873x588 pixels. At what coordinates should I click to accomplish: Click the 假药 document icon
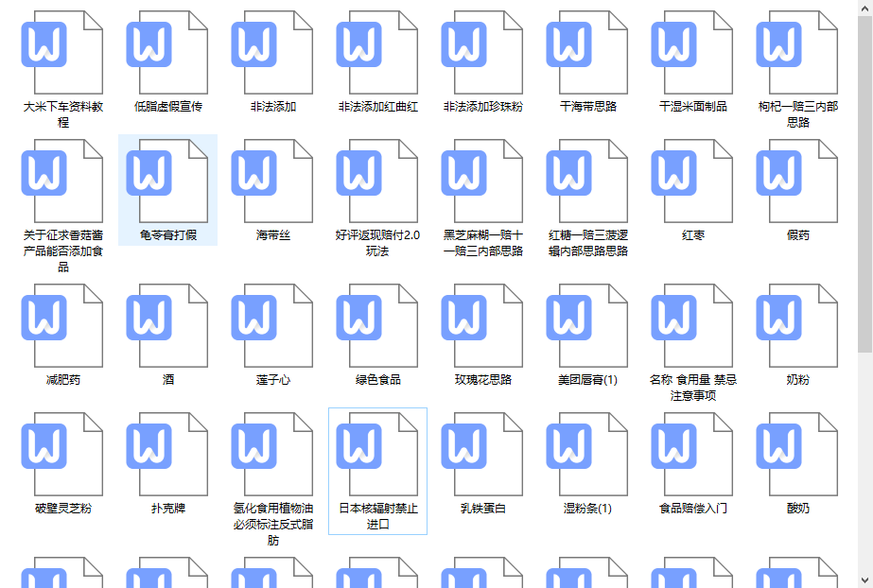[x=797, y=180]
